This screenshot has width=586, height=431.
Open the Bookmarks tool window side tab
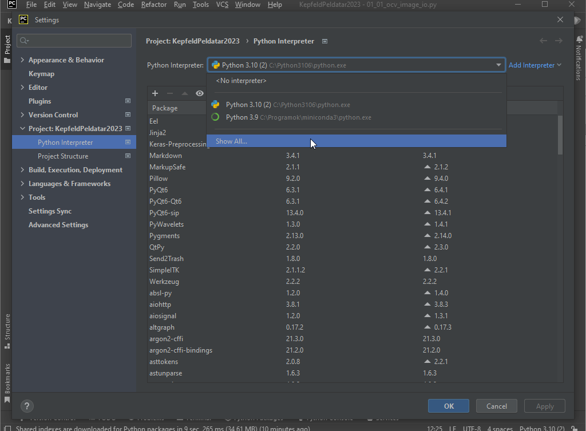(x=7, y=383)
